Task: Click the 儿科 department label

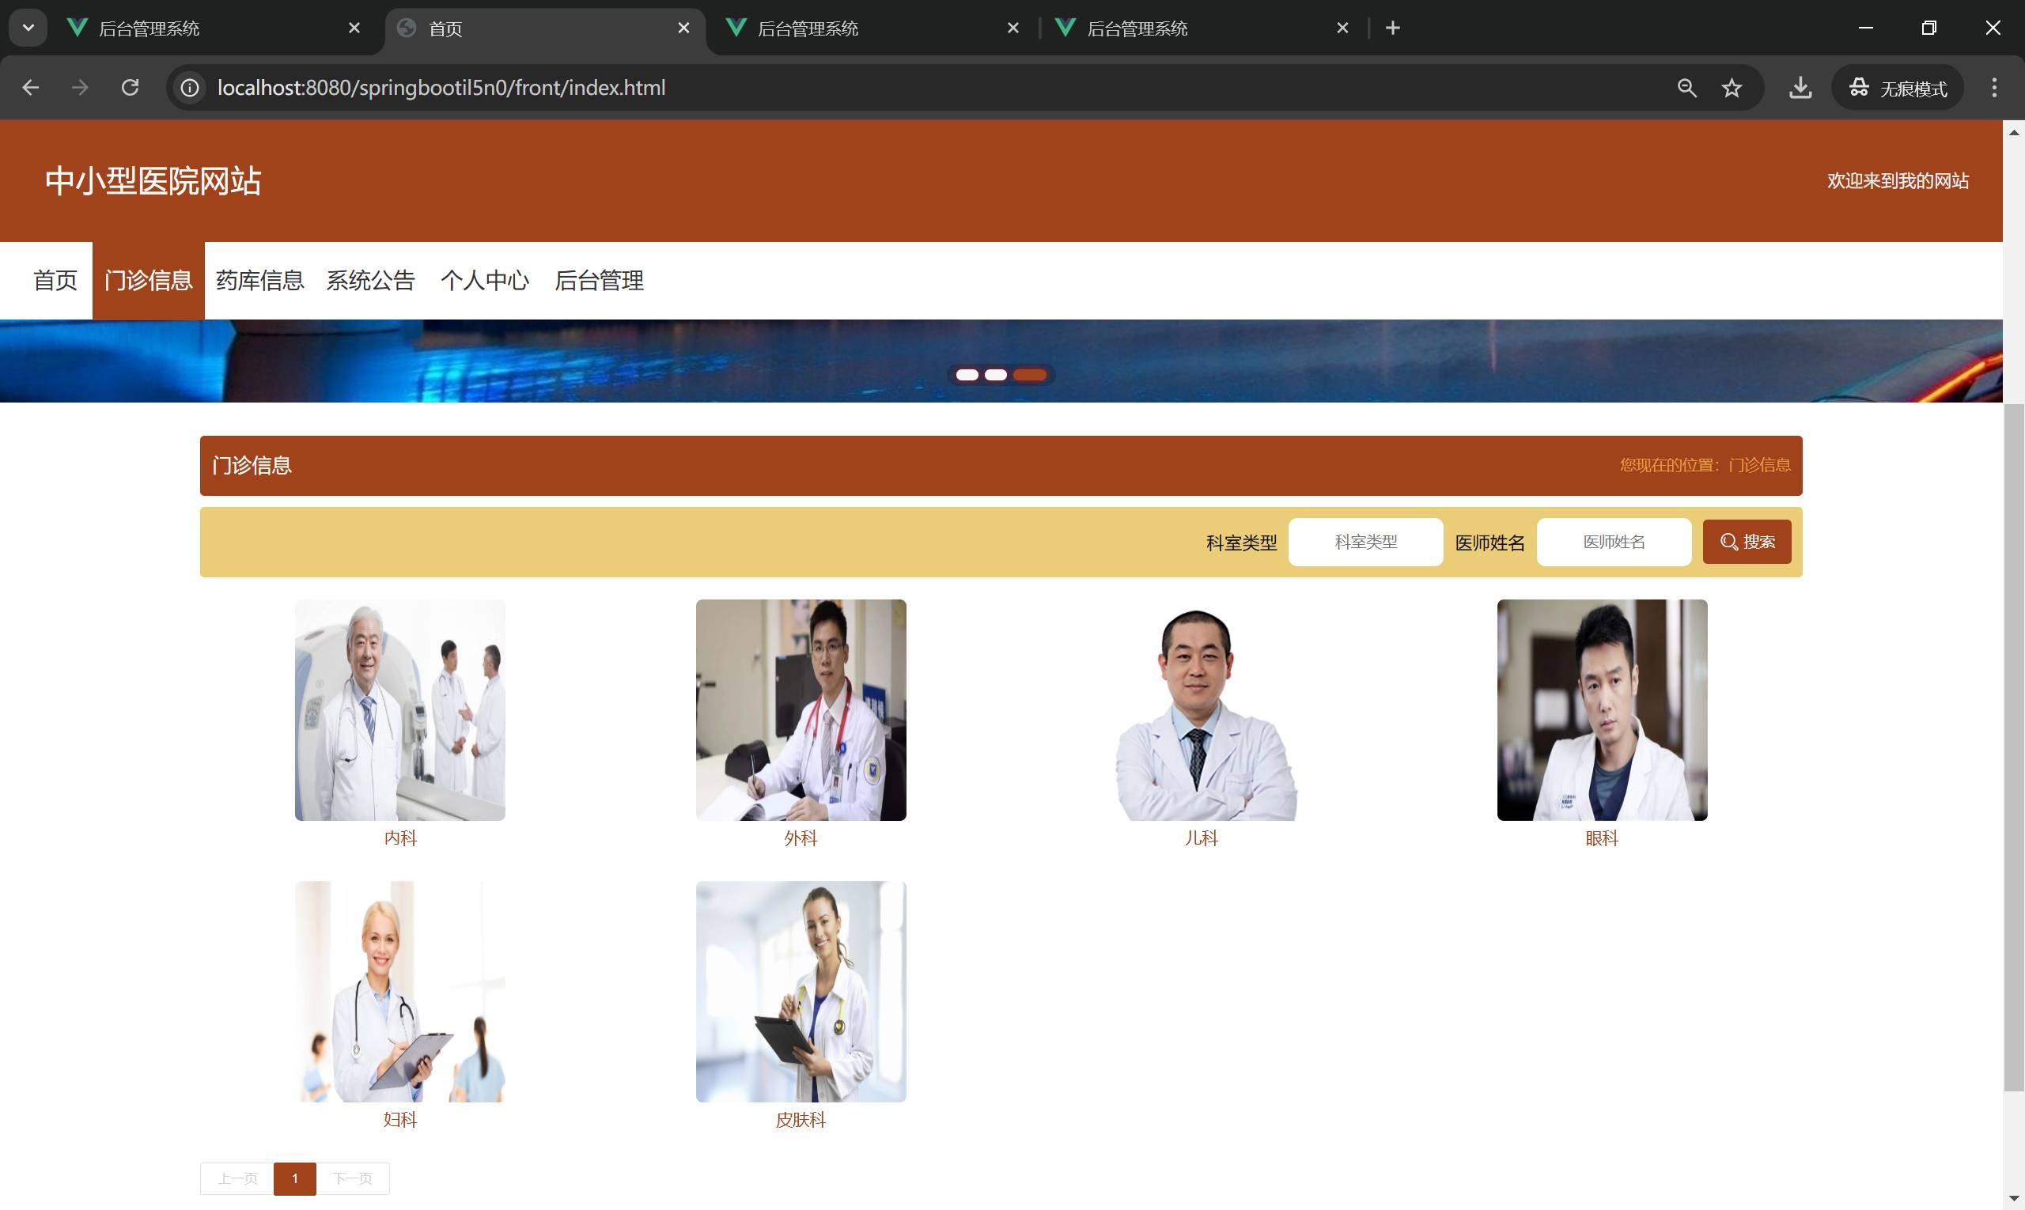Action: [x=1202, y=838]
